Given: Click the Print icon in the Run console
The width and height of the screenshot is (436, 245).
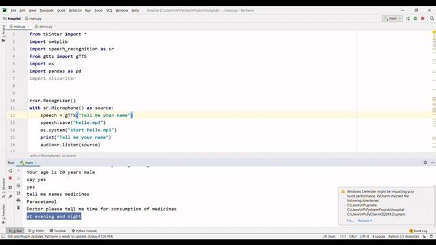Looking at the screenshot, I should tap(18, 200).
